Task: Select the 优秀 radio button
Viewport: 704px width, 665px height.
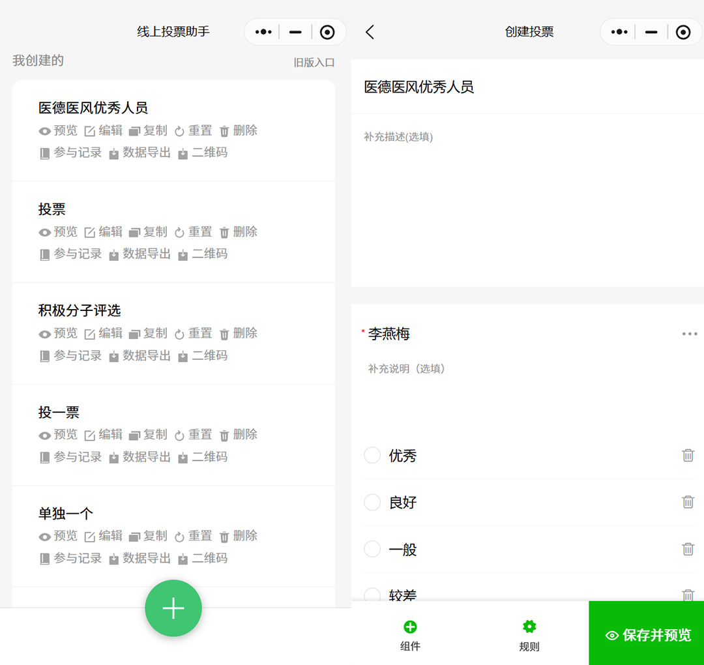Action: [372, 455]
